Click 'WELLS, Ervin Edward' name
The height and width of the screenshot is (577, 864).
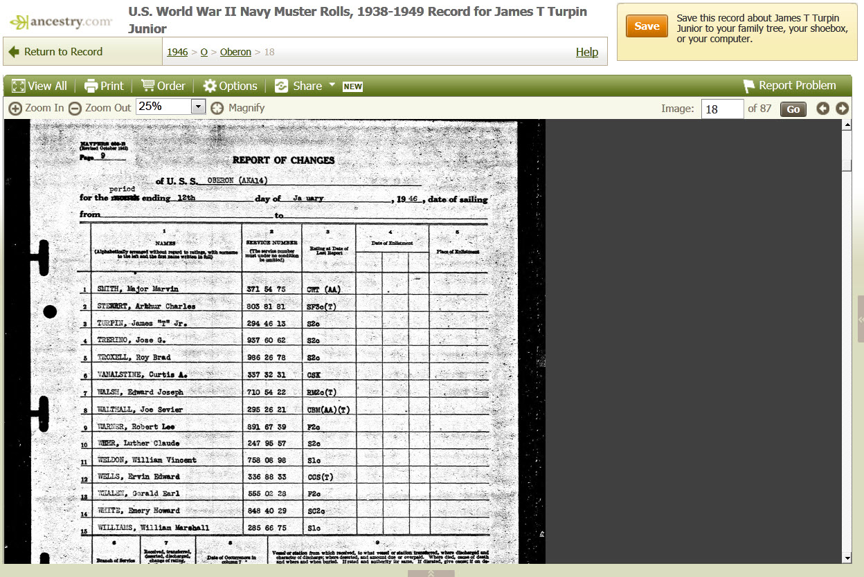click(138, 477)
